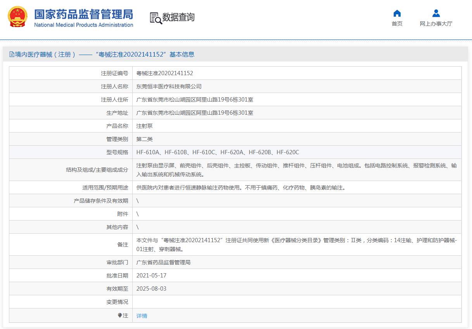Click the bulb icon next to 注
The width and height of the screenshot is (472, 329).
[x=120, y=315]
